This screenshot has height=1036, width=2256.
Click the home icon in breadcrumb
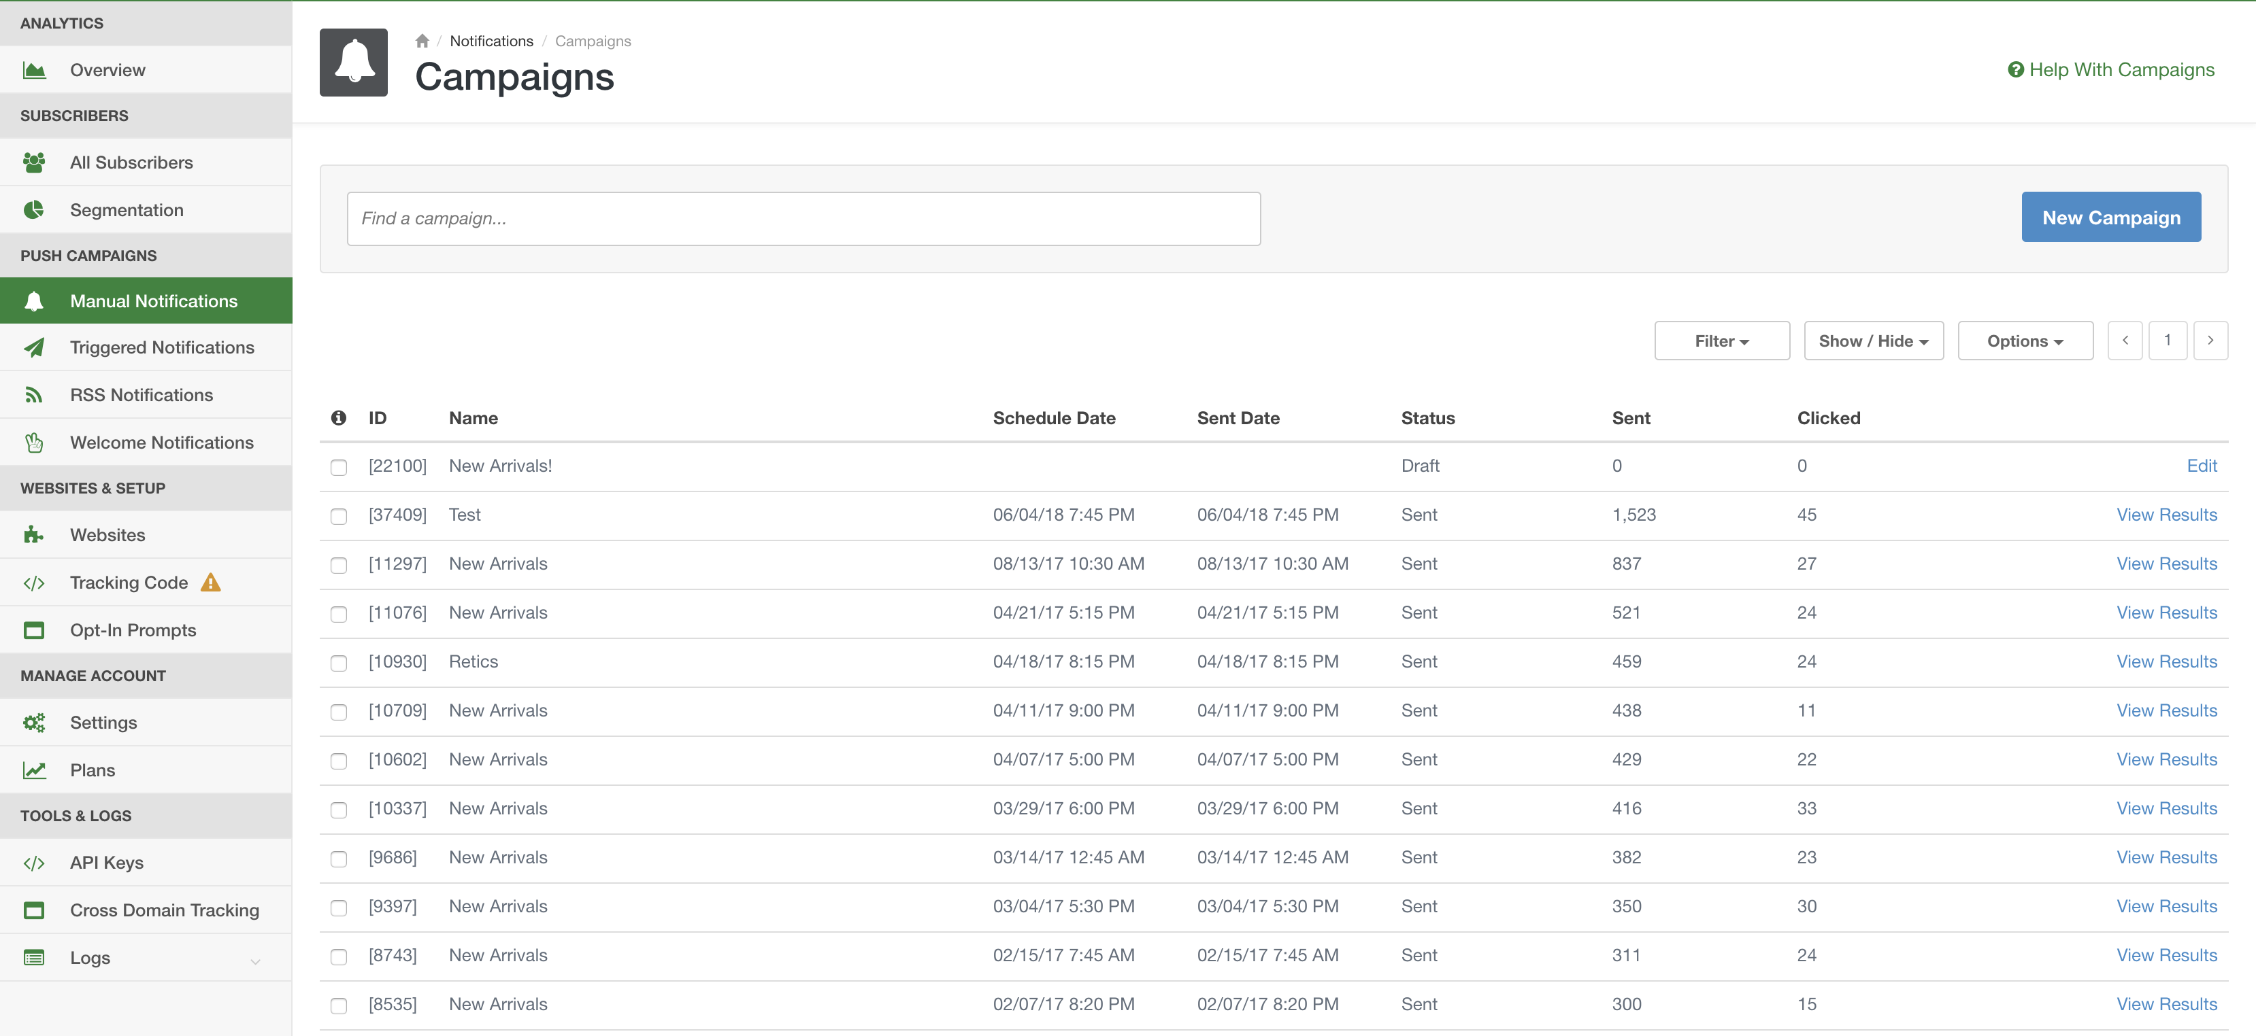422,41
